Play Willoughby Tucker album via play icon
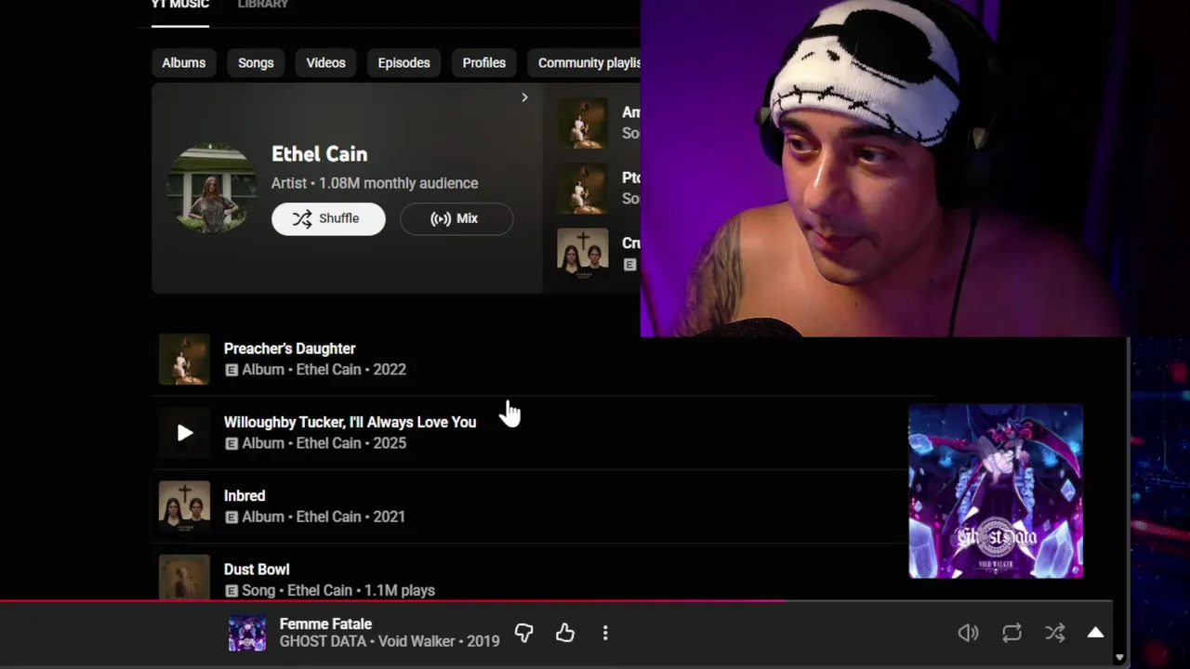 pos(184,432)
